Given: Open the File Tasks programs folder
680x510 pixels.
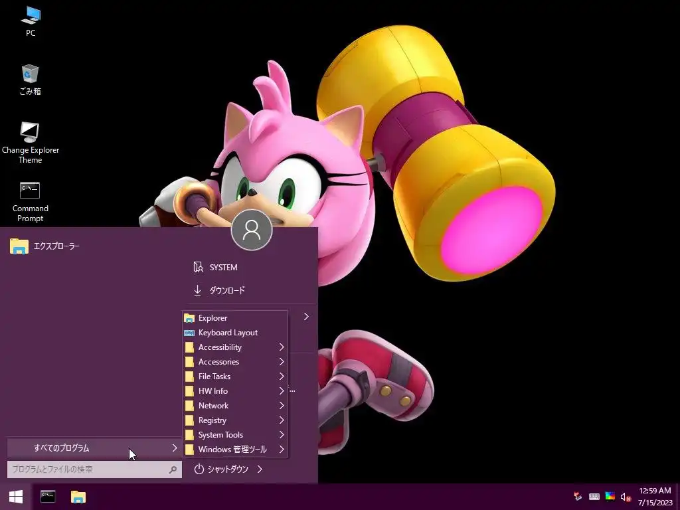Looking at the screenshot, I should tap(235, 377).
